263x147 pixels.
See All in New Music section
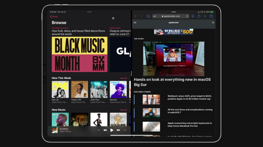point(123,110)
